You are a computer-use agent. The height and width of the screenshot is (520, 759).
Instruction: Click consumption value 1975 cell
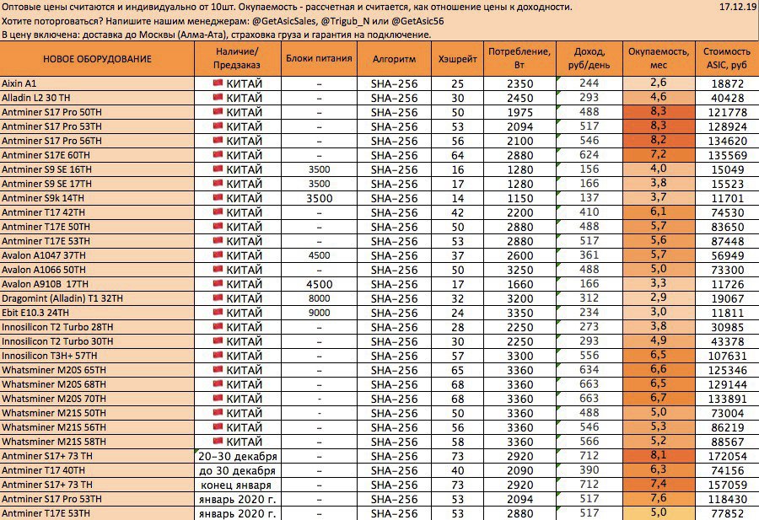[519, 112]
